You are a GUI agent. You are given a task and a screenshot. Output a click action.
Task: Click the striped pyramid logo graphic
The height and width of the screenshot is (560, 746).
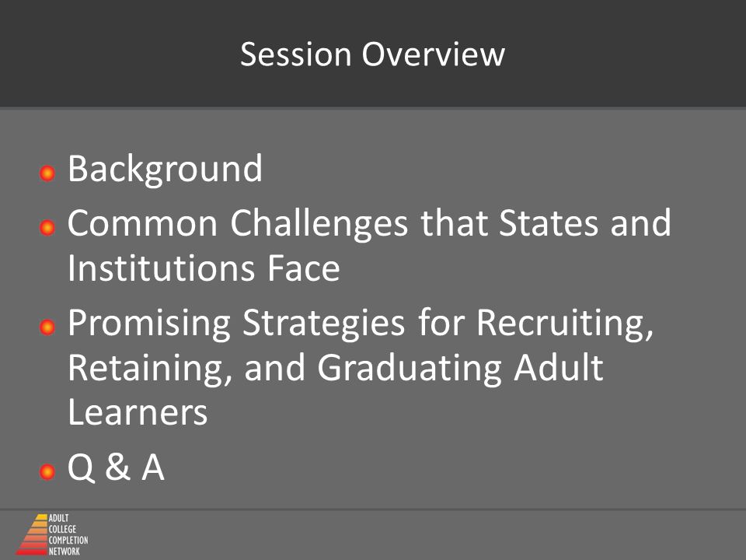click(32, 534)
